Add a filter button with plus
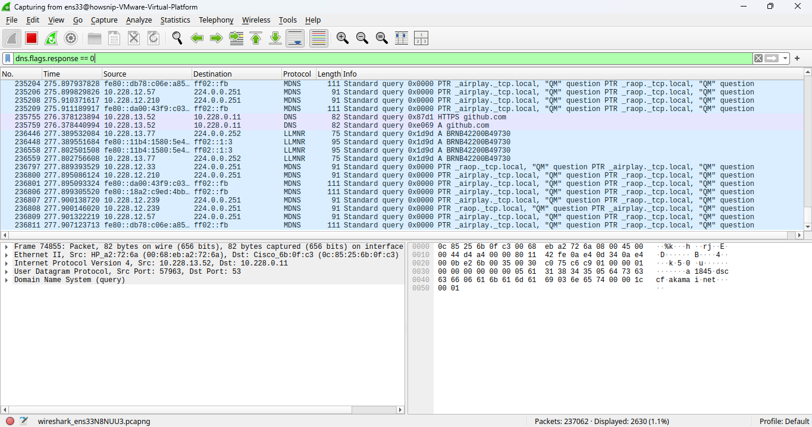 click(797, 58)
